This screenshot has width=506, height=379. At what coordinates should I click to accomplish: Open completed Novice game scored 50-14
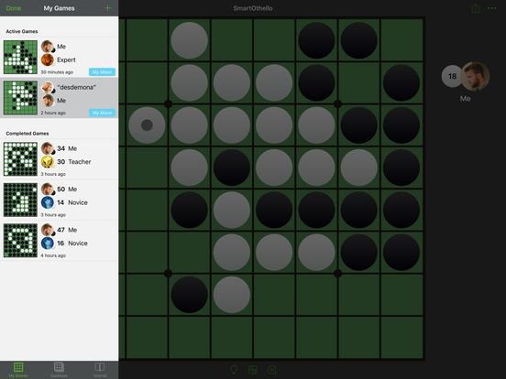tap(59, 200)
